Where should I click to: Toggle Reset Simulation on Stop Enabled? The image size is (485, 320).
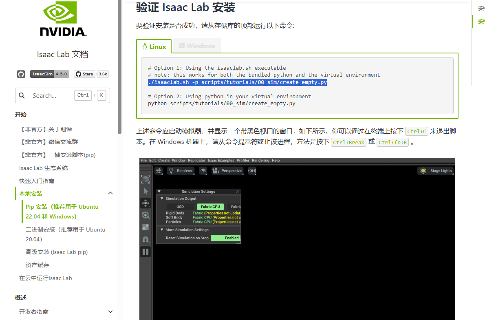225,238
